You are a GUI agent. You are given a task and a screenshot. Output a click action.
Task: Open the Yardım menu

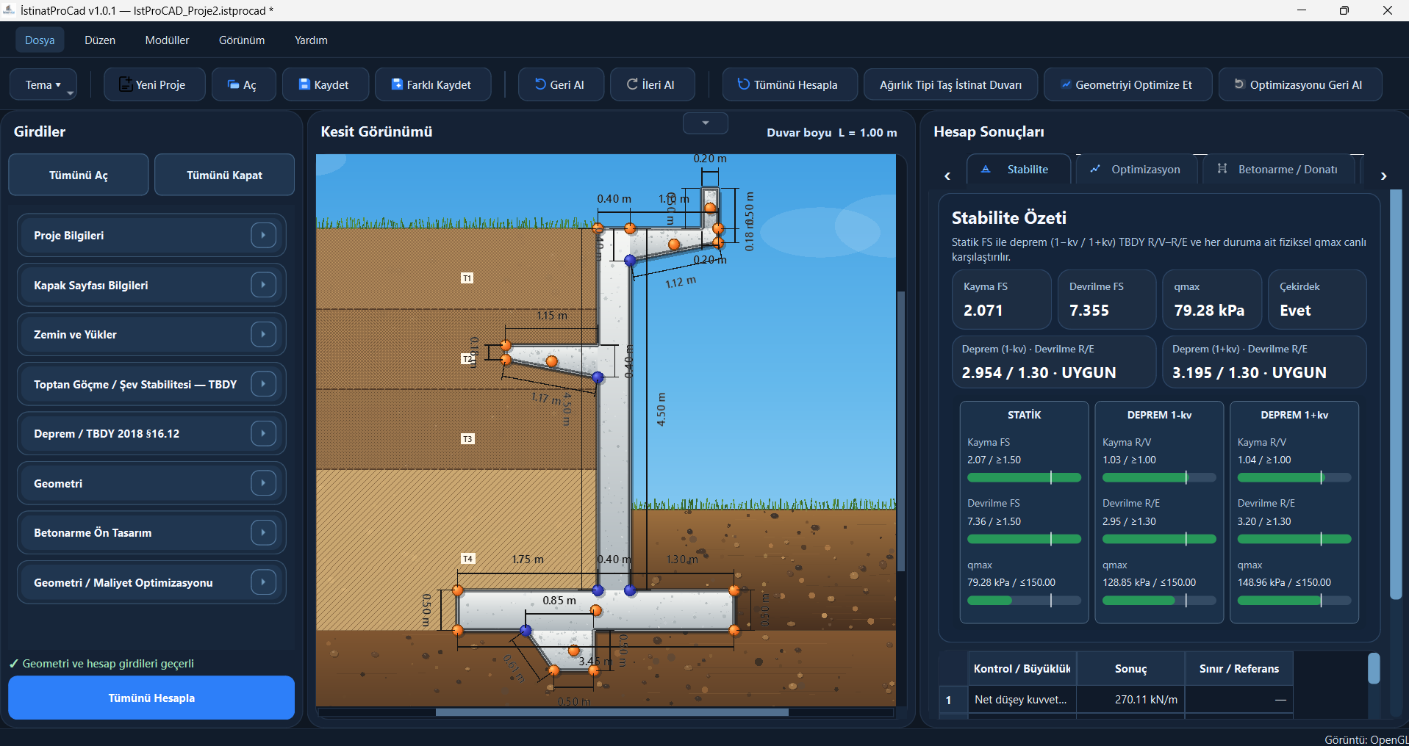pos(311,40)
